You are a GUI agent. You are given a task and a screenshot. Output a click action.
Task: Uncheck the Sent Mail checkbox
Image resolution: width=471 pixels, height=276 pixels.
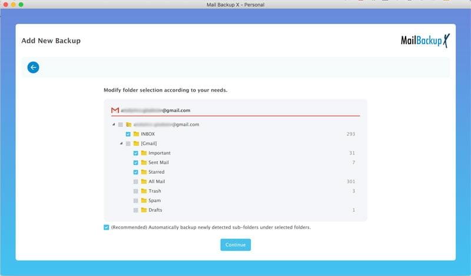[136, 163]
